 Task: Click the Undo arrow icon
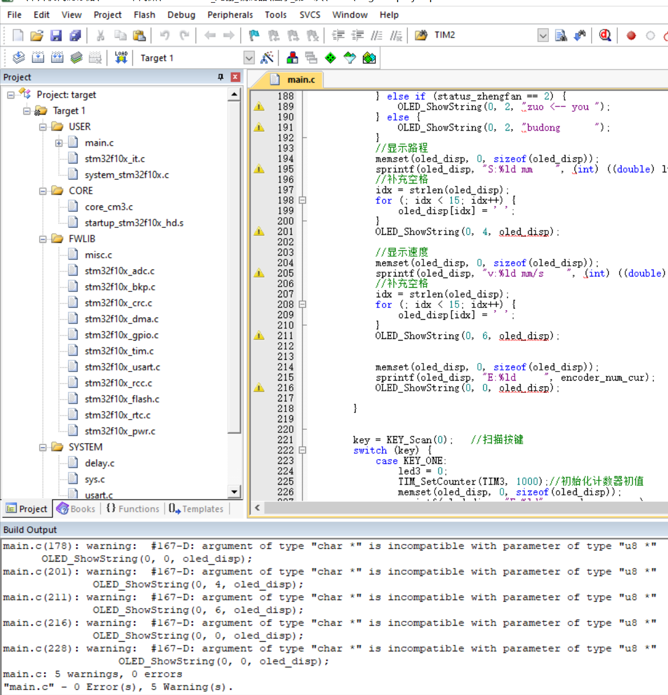click(x=165, y=35)
